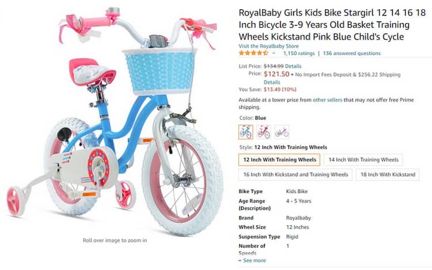Expand the See more chevron

click(x=240, y=261)
